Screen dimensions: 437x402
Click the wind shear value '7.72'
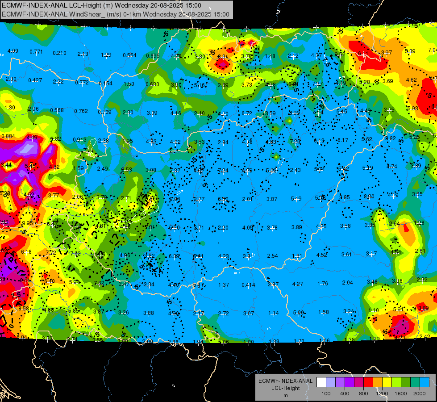point(51,253)
